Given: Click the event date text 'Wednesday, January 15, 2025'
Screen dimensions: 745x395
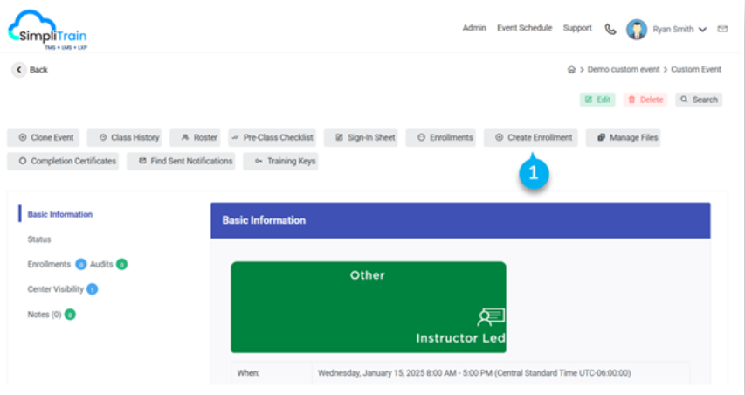Looking at the screenshot, I should [x=370, y=373].
